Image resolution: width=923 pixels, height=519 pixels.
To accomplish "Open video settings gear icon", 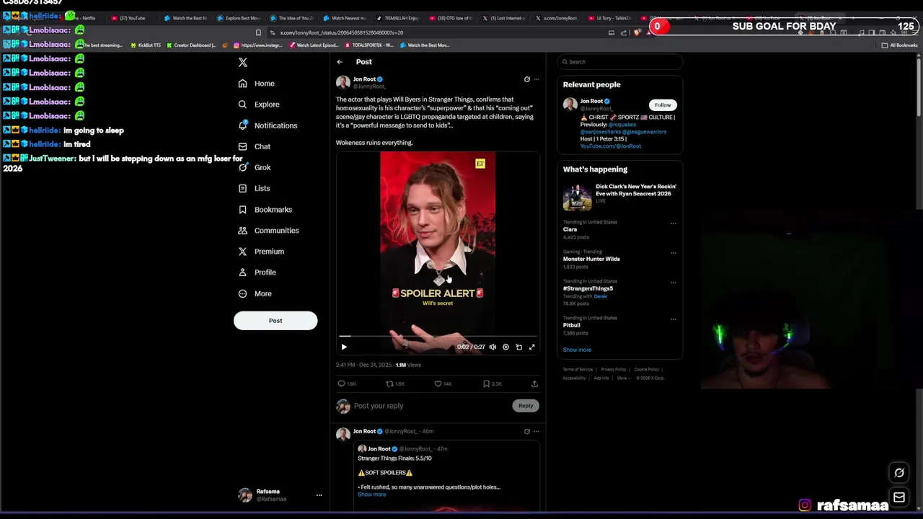I will (x=505, y=347).
